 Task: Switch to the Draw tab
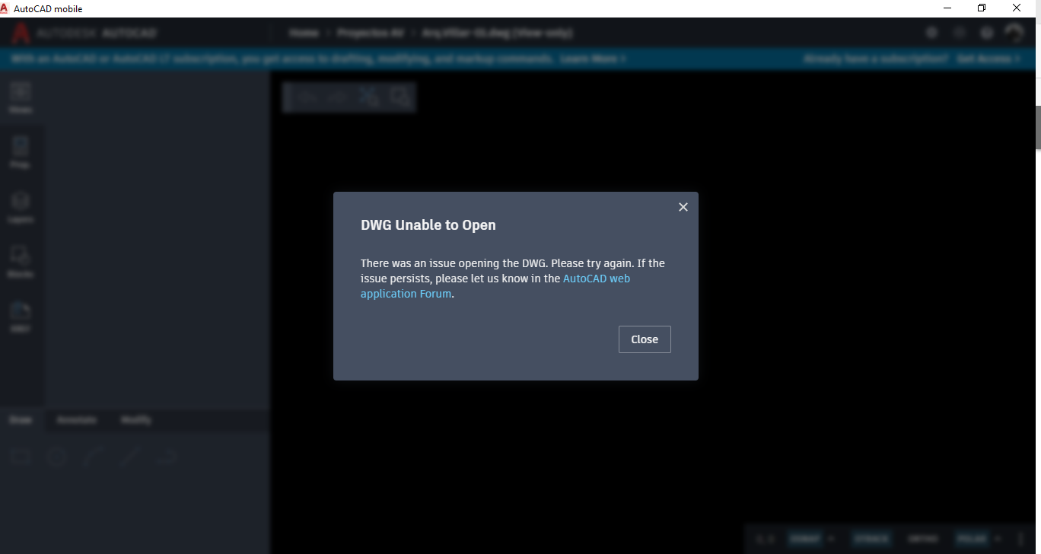21,420
